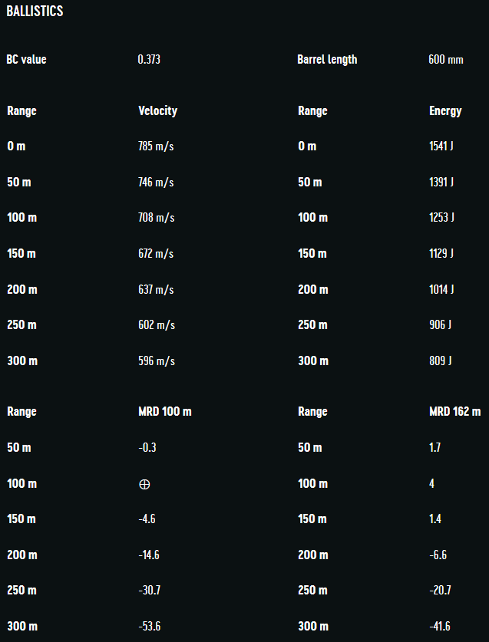
Task: Select the 0.373 BC value
Action: point(149,59)
